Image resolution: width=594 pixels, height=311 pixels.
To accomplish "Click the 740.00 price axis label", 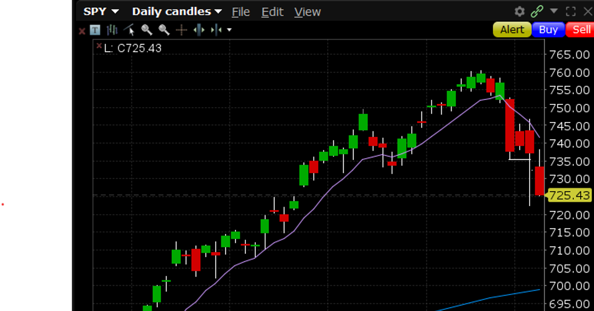I will point(569,143).
